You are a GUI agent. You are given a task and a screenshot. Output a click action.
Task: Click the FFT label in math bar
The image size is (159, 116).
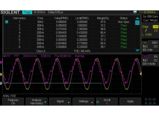click(x=17, y=56)
